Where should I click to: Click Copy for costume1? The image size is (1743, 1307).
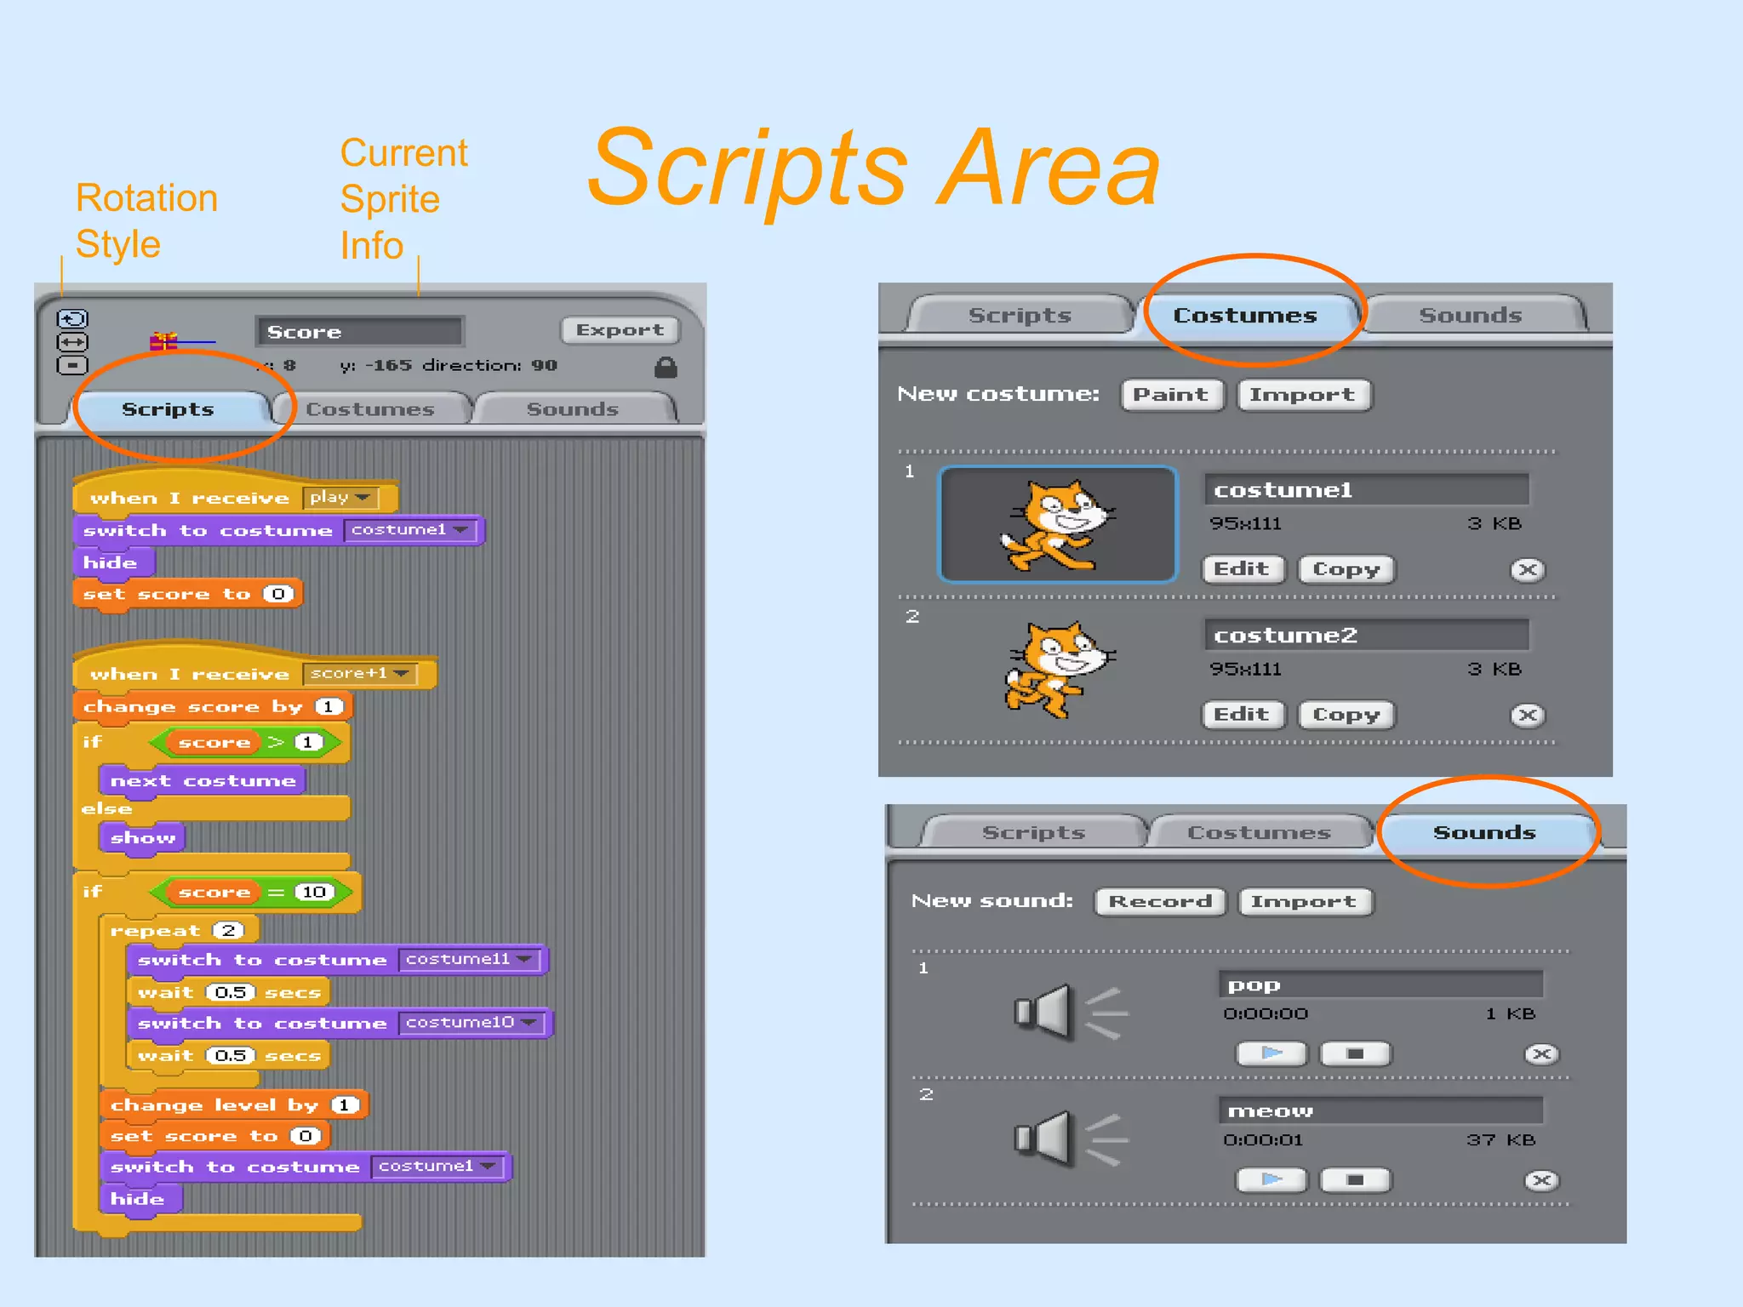tap(1346, 569)
